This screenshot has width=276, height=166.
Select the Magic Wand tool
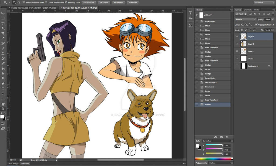[x=3, y=28]
